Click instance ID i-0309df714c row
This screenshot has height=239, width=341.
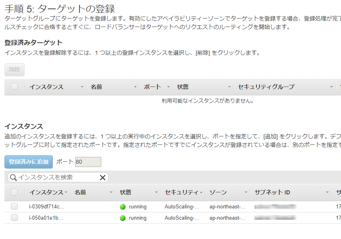(46, 207)
